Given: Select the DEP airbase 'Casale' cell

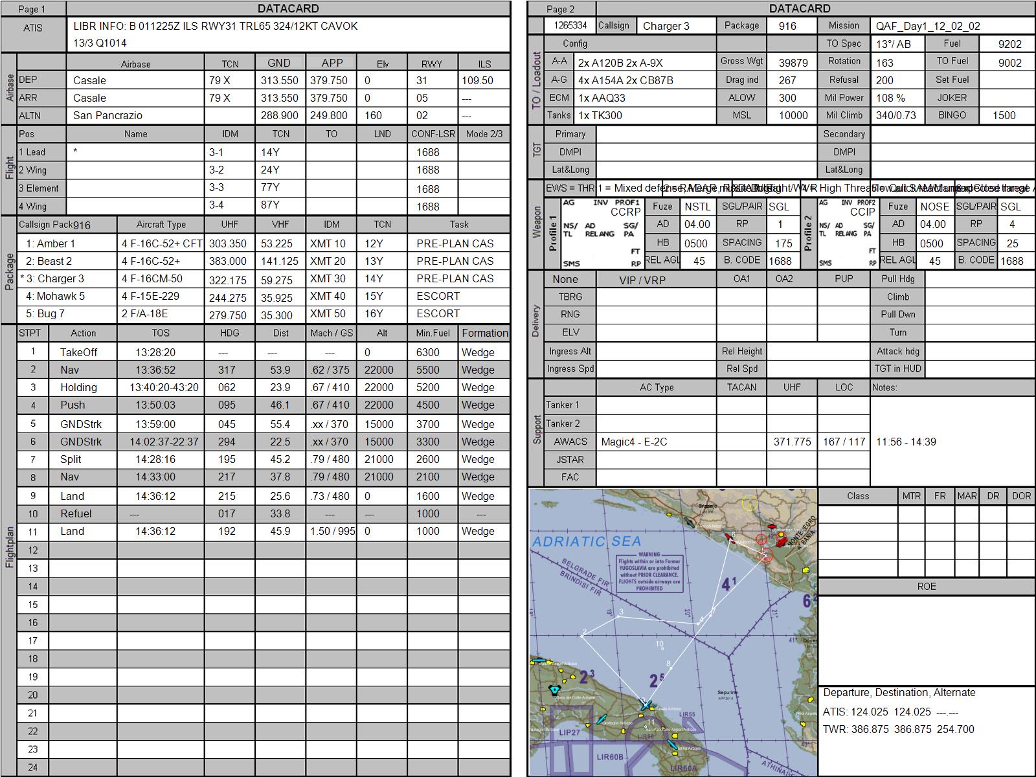Looking at the screenshot, I should click(x=135, y=80).
